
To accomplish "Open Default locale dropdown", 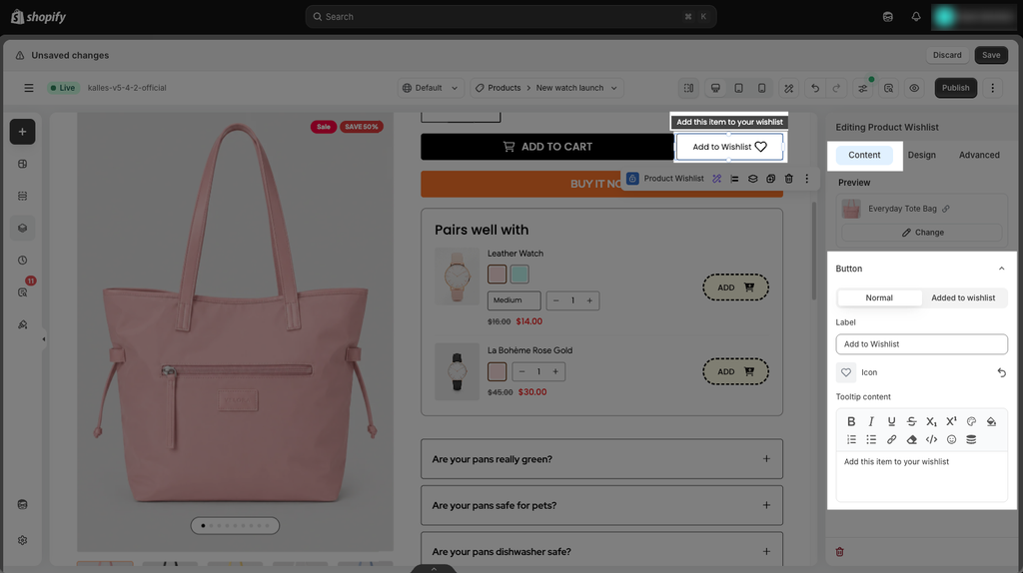I will pos(430,88).
